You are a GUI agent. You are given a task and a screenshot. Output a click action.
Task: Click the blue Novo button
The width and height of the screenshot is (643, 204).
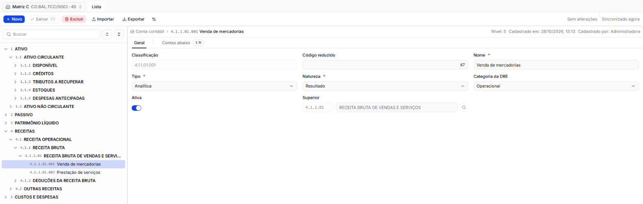pyautogui.click(x=14, y=19)
